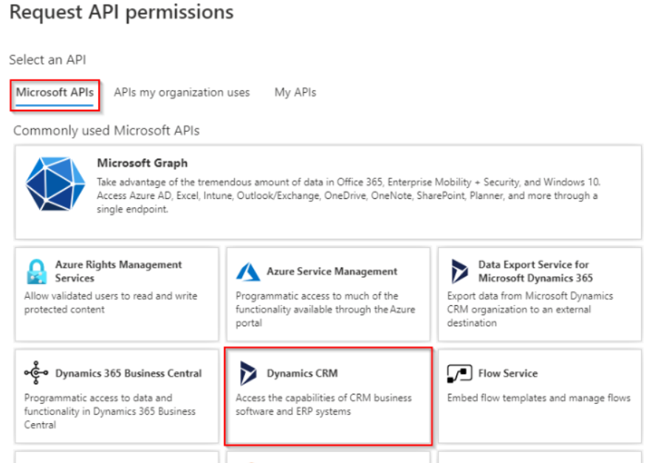Choose the Dynamics CRM title

(x=302, y=373)
